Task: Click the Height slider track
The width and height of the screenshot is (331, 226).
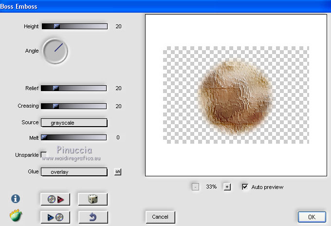Action: pos(75,26)
